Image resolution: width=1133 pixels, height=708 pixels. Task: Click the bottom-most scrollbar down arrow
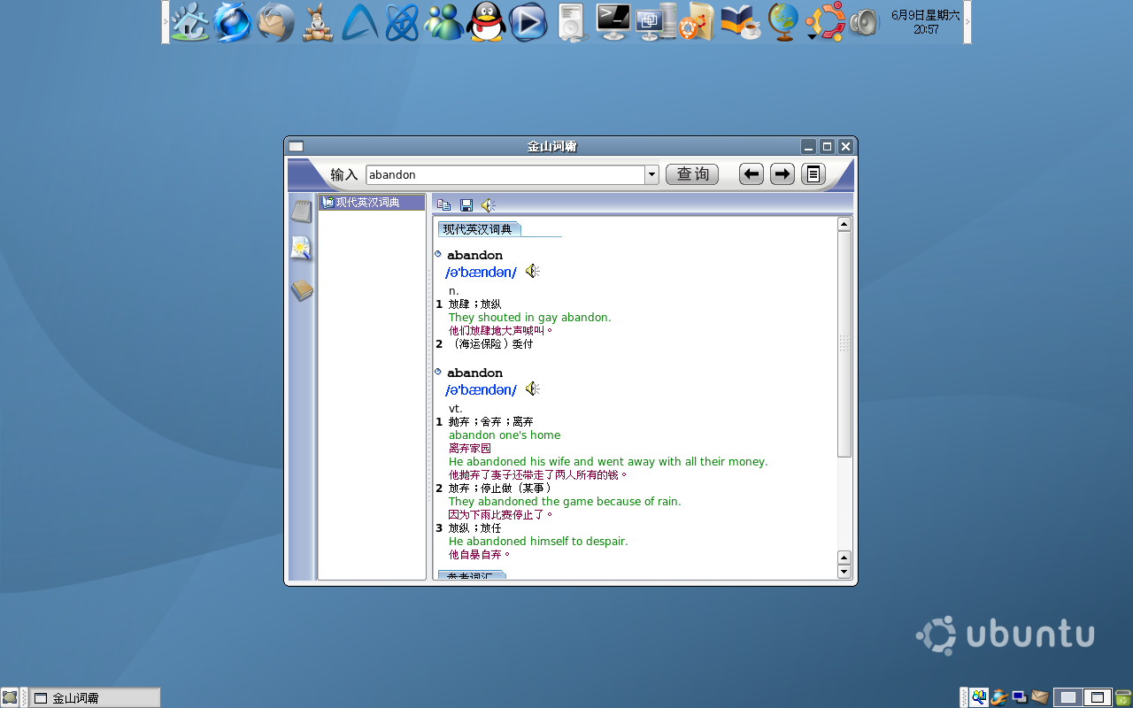(844, 572)
